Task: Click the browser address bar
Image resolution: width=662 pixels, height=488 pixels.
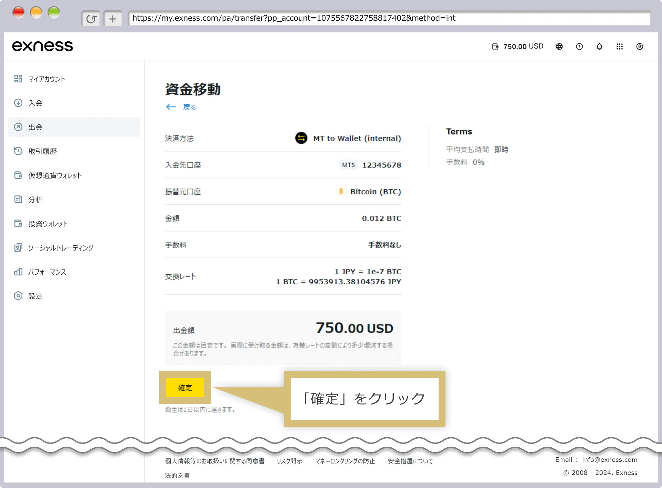Action: tap(389, 18)
